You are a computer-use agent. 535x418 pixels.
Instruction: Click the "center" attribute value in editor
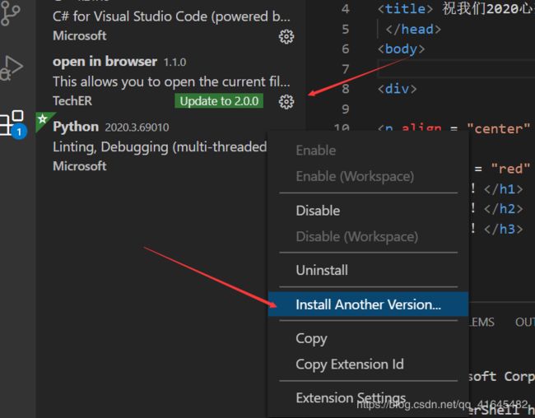coord(499,129)
